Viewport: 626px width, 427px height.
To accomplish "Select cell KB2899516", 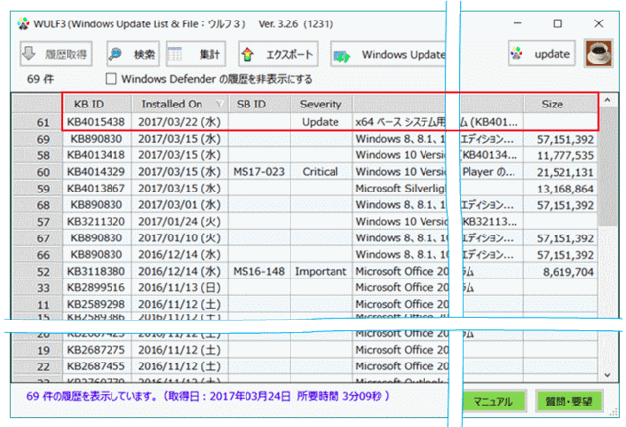I will 97,288.
